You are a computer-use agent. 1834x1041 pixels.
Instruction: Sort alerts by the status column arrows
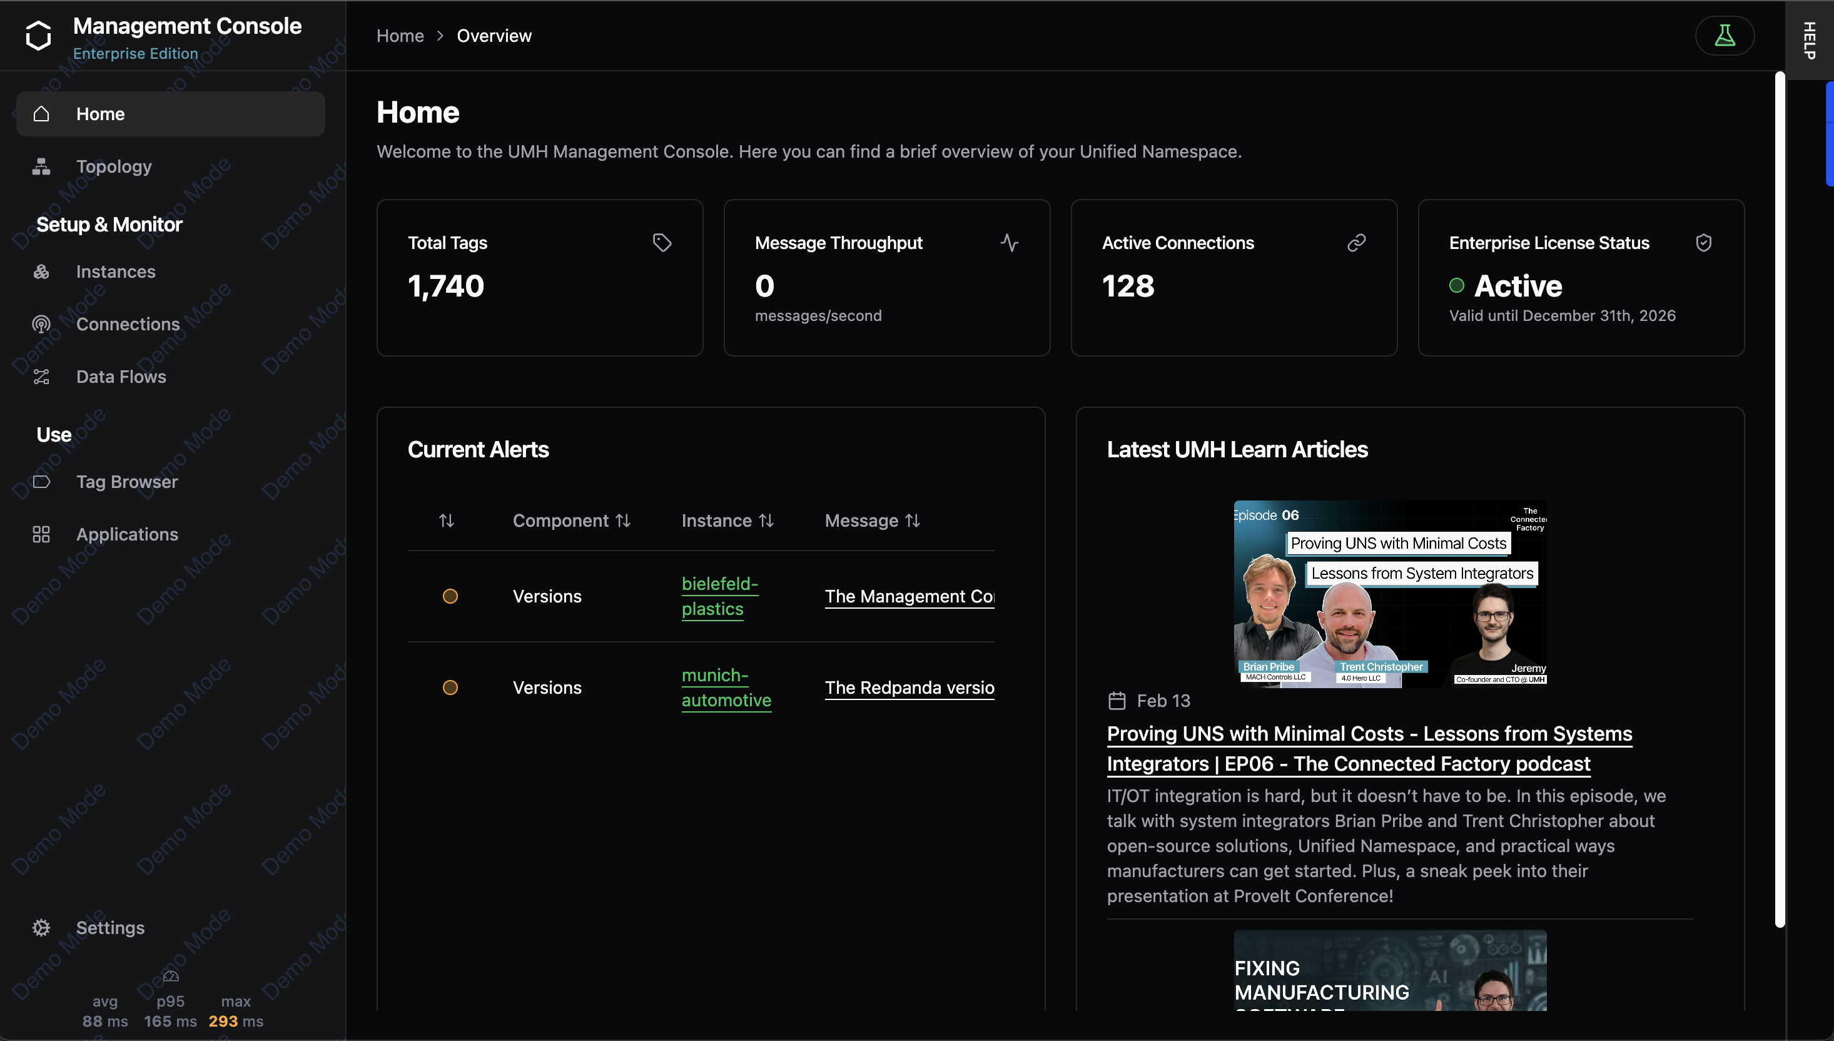pyautogui.click(x=447, y=520)
